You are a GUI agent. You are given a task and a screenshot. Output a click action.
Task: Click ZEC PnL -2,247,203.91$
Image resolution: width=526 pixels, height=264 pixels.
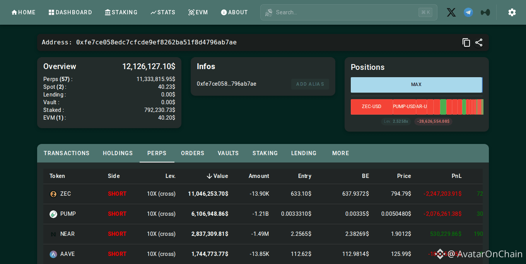click(x=442, y=194)
